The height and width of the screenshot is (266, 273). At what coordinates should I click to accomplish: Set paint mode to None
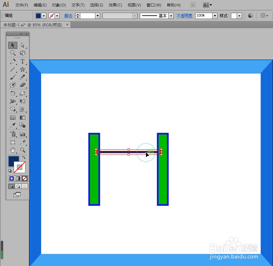click(24, 179)
